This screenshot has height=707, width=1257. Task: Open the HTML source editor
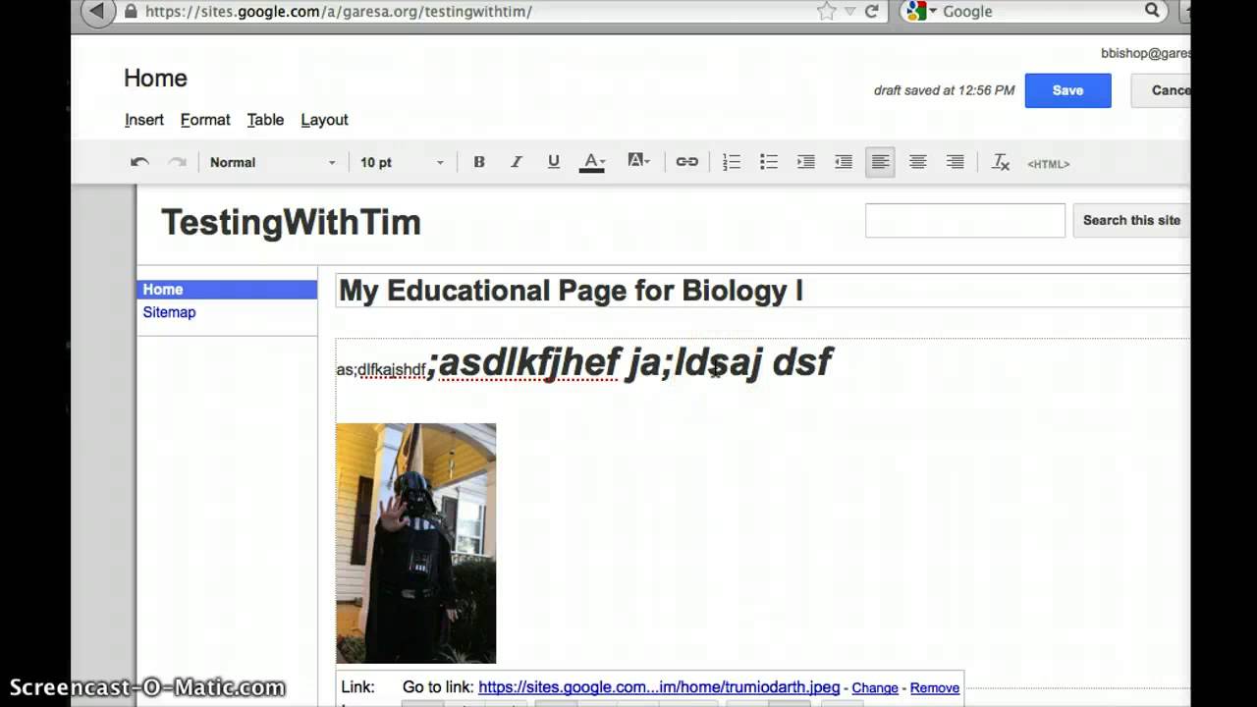(x=1049, y=164)
